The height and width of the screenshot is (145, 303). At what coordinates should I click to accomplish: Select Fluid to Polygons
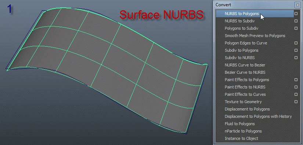255,124
